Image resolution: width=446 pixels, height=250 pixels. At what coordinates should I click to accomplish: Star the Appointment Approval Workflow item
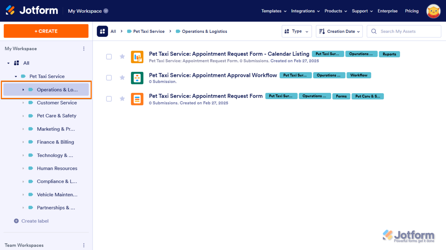tap(122, 78)
